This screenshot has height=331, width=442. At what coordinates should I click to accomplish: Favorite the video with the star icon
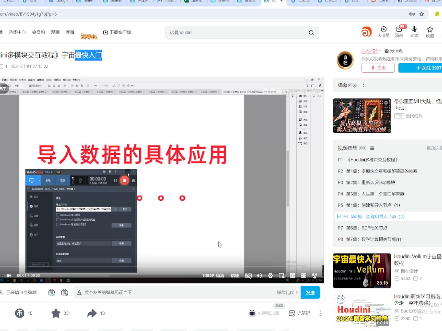click(56, 313)
